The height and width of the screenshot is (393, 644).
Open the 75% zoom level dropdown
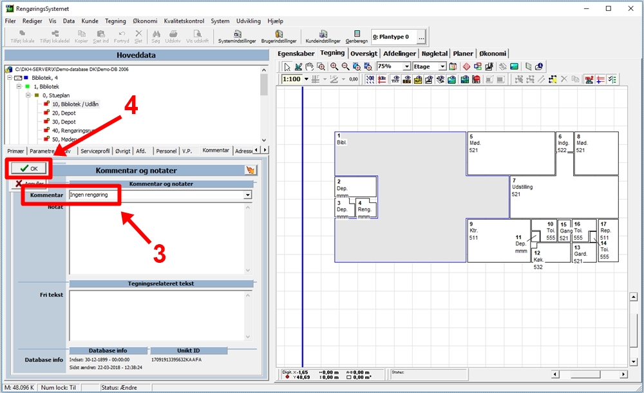click(x=406, y=66)
